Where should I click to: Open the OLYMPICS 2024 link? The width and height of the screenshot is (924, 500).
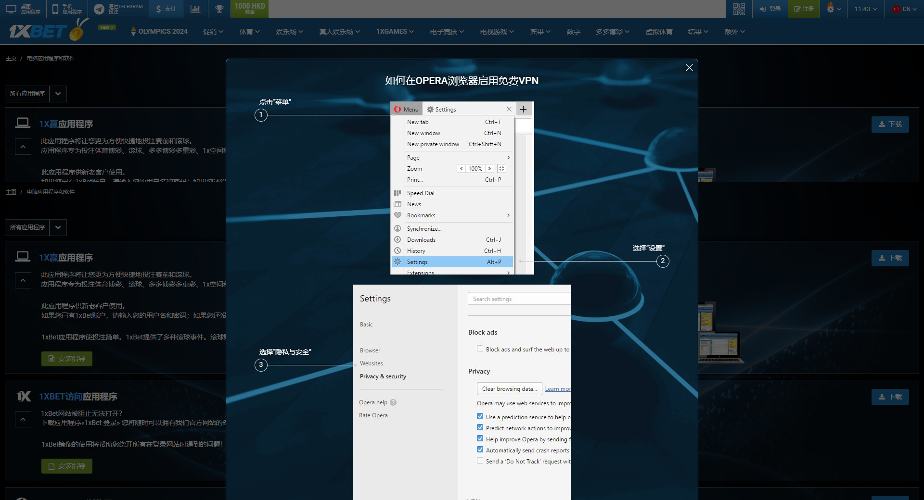tap(159, 31)
